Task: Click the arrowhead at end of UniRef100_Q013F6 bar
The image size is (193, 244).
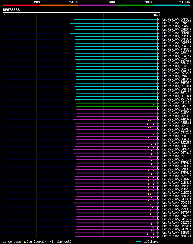Action: [x=158, y=116]
